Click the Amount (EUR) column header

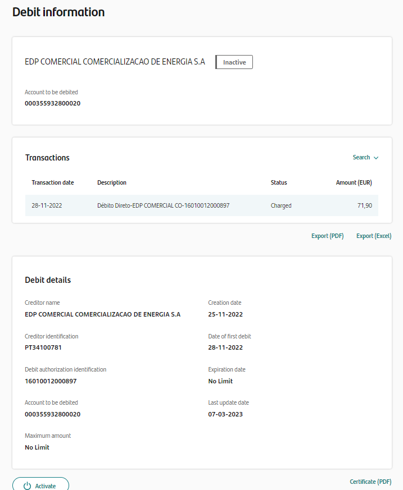354,182
